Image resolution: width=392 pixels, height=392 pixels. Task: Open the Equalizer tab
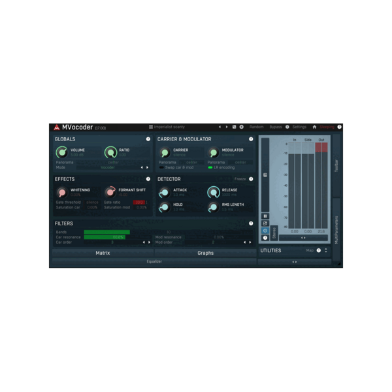(x=154, y=261)
